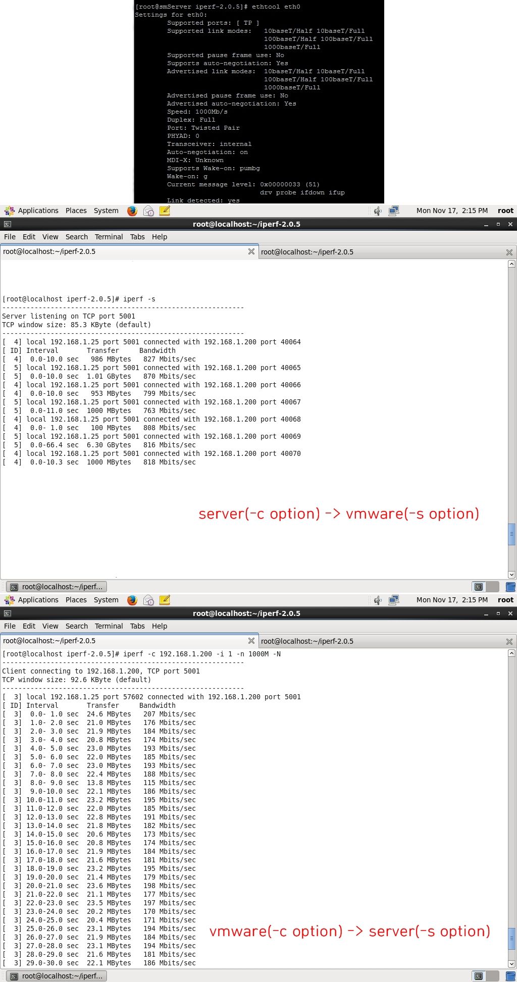The height and width of the screenshot is (982, 517).
Task: Switch to the second workspace below the iperf -c terminal
Action: (x=493, y=976)
